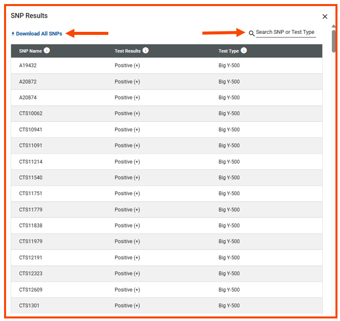The image size is (340, 321).
Task: Click Positive (+) result in A19432 row
Action: coord(127,65)
